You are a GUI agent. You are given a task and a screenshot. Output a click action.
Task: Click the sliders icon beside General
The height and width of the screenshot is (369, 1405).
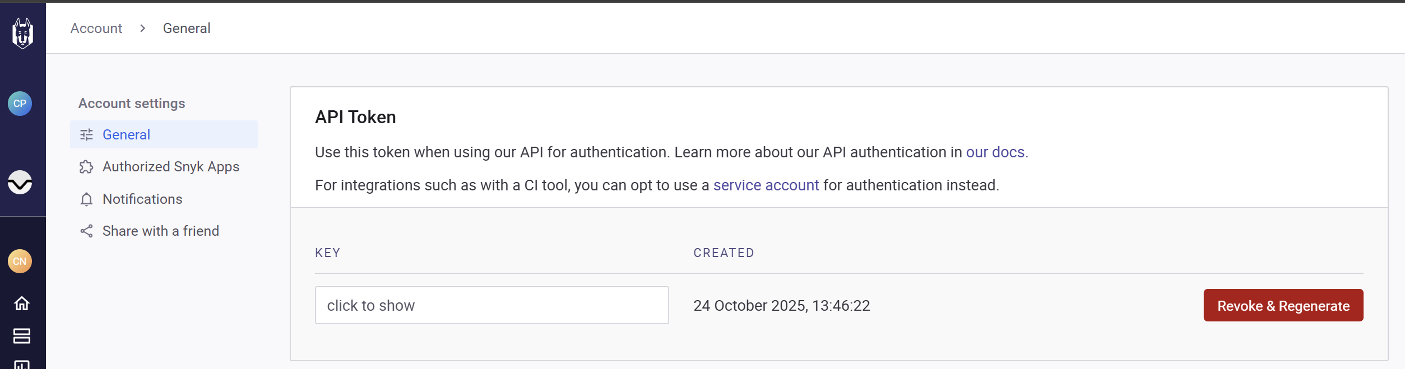86,134
